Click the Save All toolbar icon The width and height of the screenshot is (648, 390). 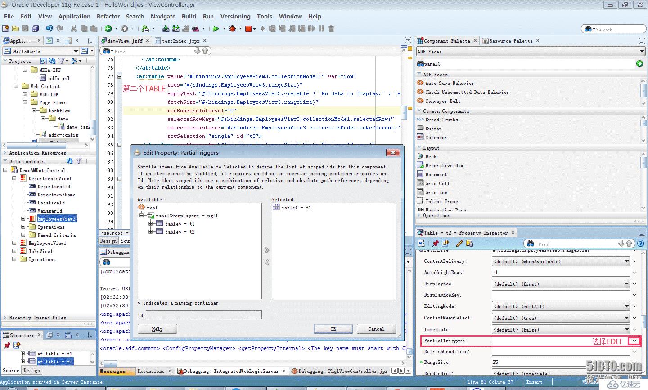36,28
